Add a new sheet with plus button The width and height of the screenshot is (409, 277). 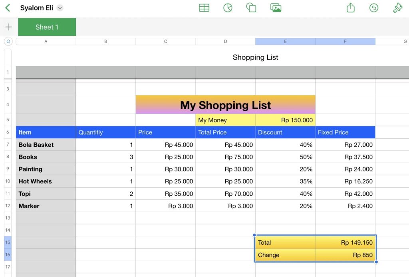pos(9,27)
